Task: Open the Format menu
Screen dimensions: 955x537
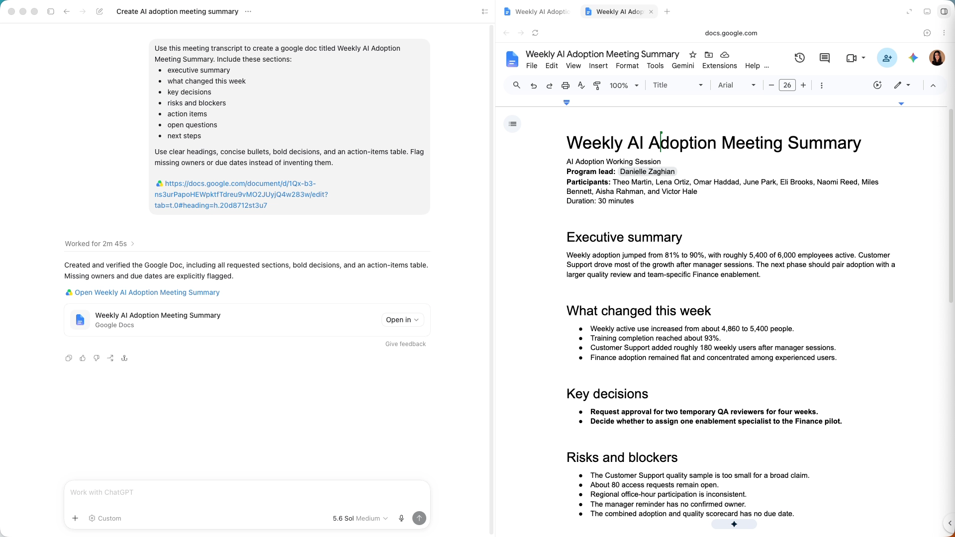Action: pyautogui.click(x=627, y=66)
